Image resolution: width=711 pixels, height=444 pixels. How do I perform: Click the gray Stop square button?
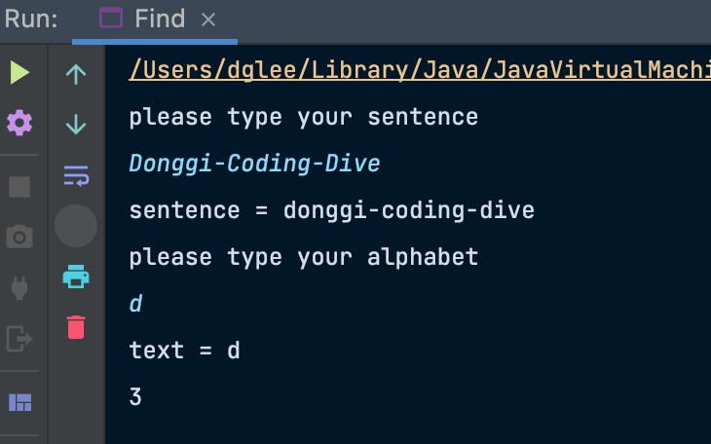click(x=19, y=187)
